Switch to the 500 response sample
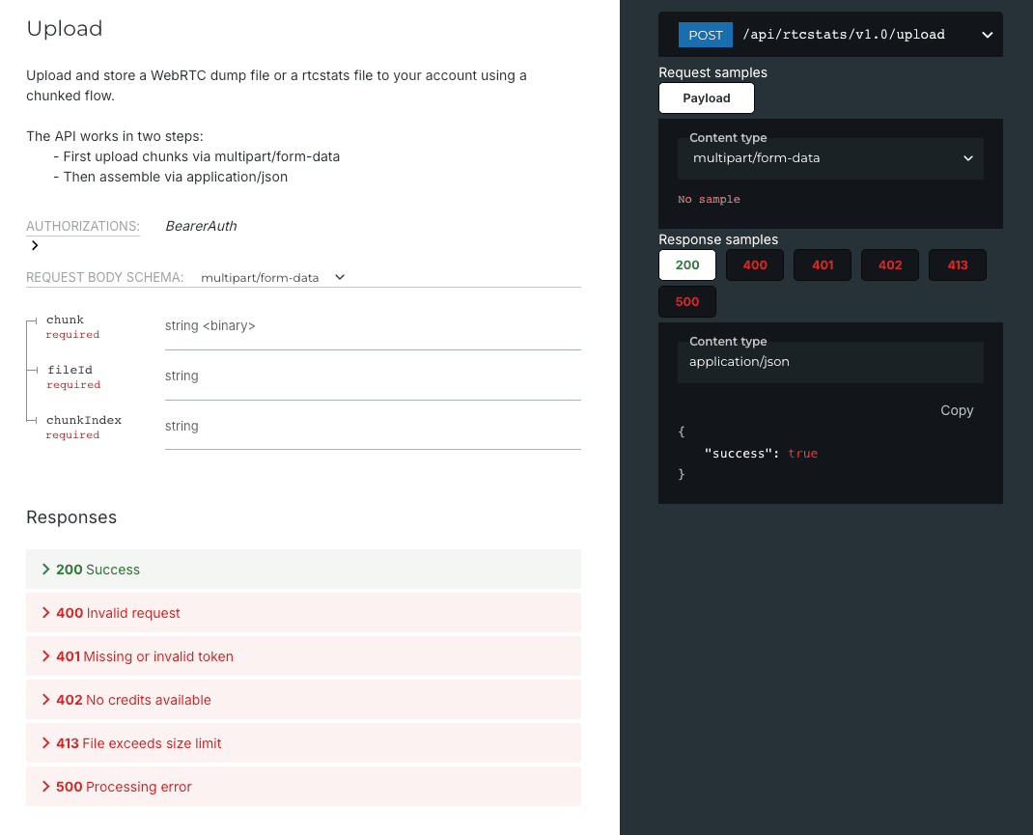The height and width of the screenshot is (835, 1033). click(x=686, y=301)
